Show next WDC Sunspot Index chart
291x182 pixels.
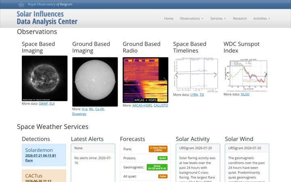pyautogui.click(x=266, y=75)
